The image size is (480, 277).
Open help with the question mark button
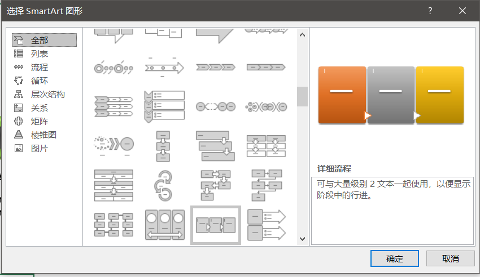[x=430, y=11]
